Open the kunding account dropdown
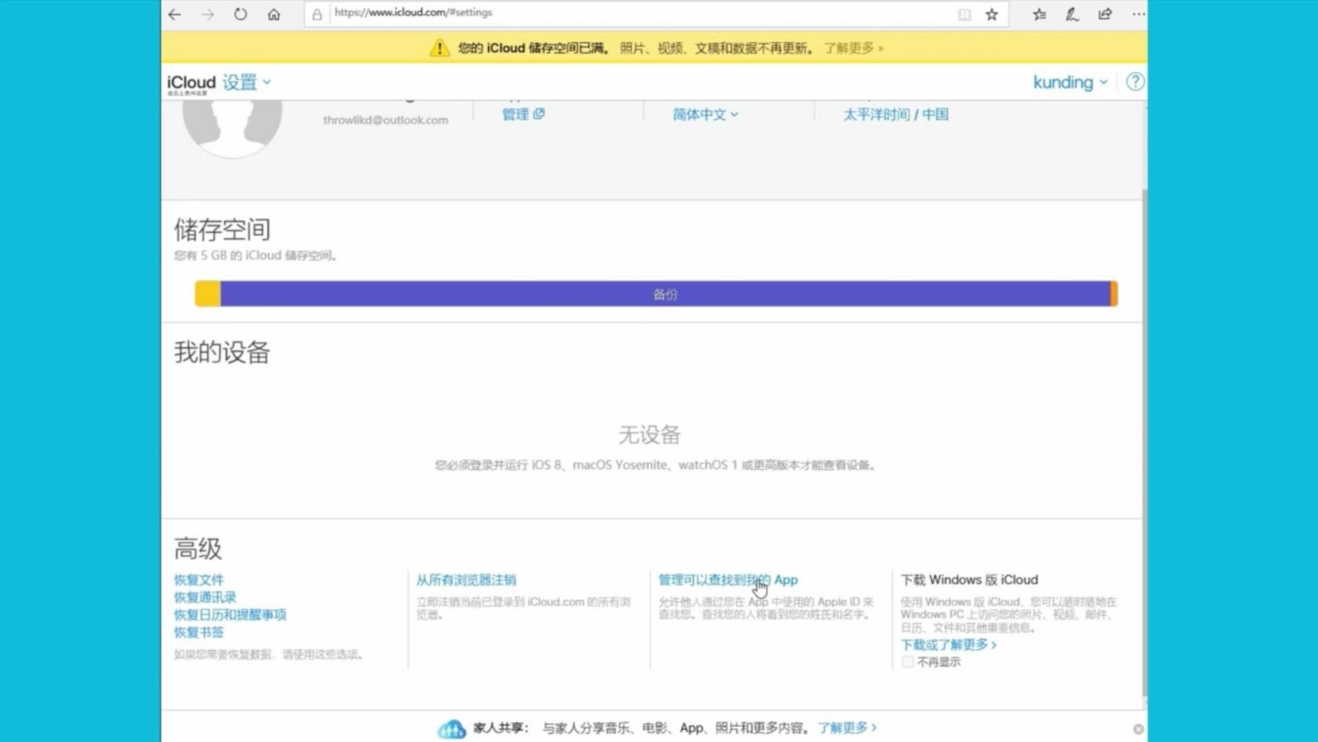 [x=1069, y=82]
